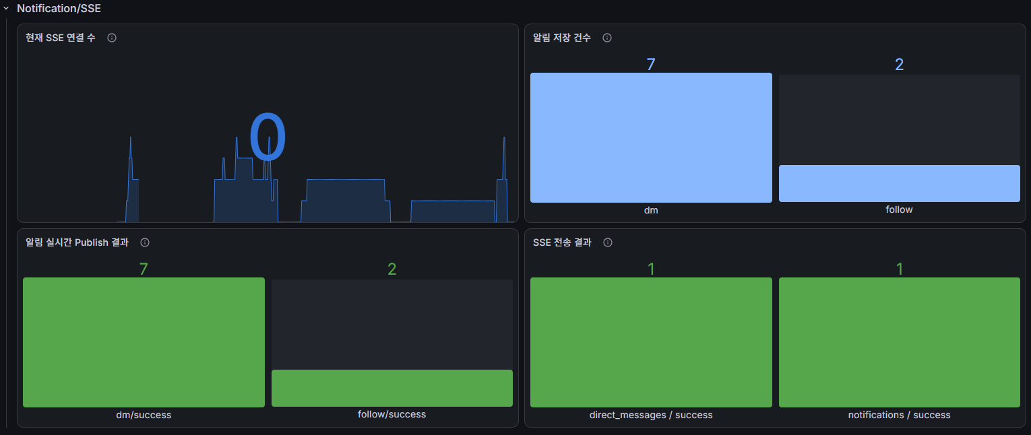Image resolution: width=1031 pixels, height=435 pixels.
Task: Select the blue follow bar in 알림 저장 건수
Action: 900,183
